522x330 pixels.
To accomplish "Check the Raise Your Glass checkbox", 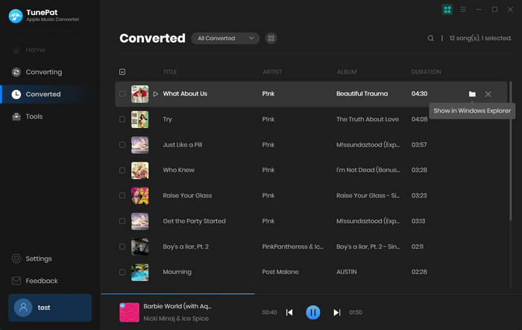I will (x=122, y=196).
